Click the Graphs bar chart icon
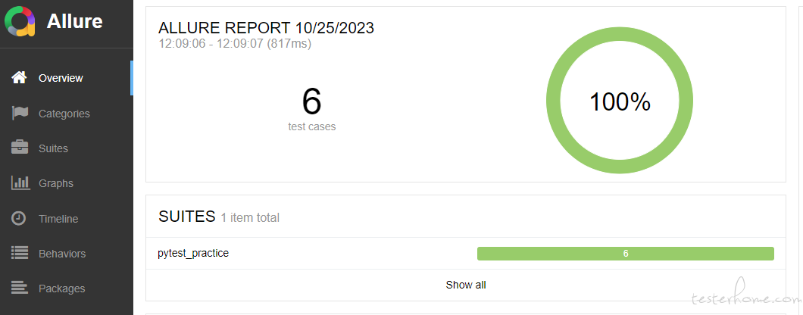This screenshot has height=315, width=803. (20, 182)
